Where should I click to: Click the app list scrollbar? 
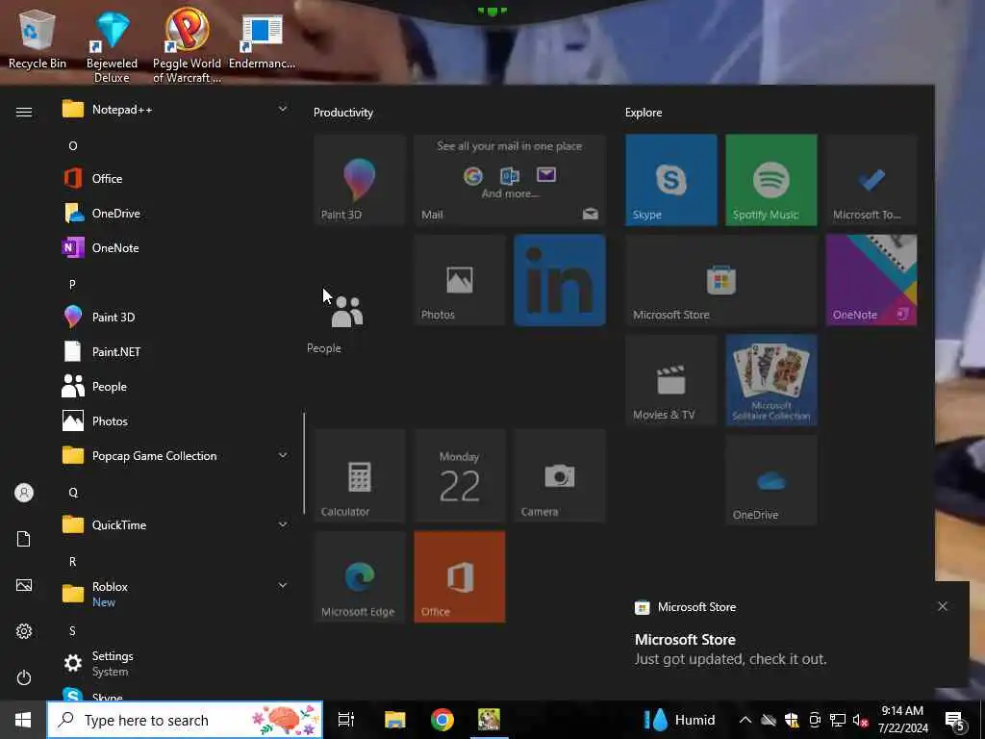(304, 463)
